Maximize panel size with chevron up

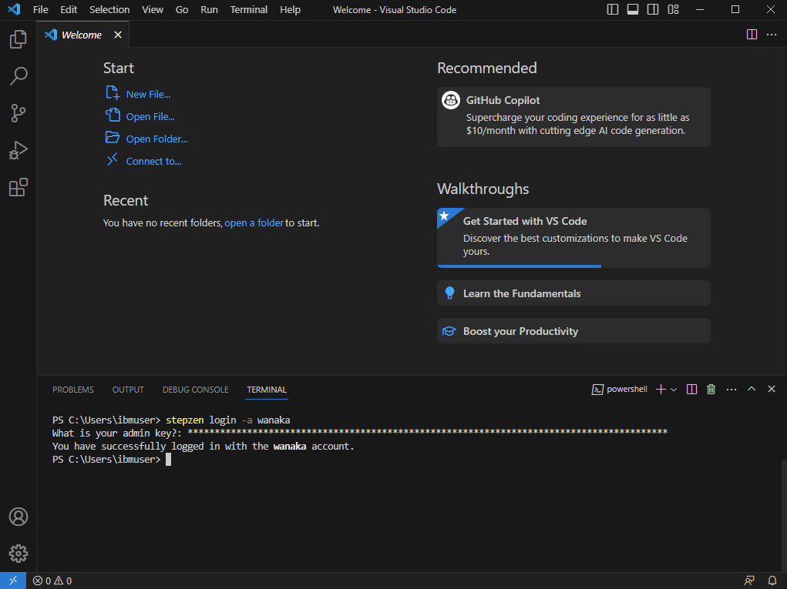[x=752, y=390]
